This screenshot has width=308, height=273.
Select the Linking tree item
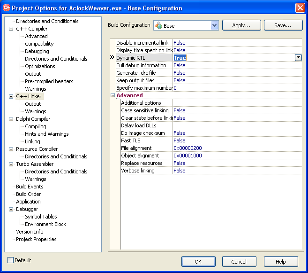(32, 141)
